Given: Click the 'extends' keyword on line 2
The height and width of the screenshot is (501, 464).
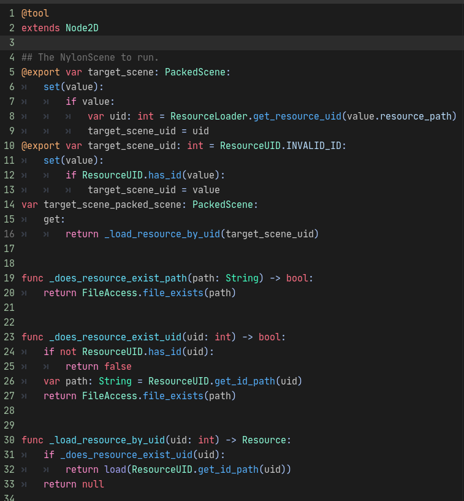Looking at the screenshot, I should pyautogui.click(x=40, y=28).
